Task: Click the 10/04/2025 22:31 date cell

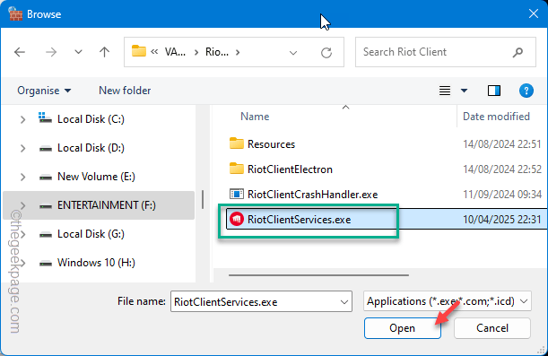Action: tap(502, 220)
